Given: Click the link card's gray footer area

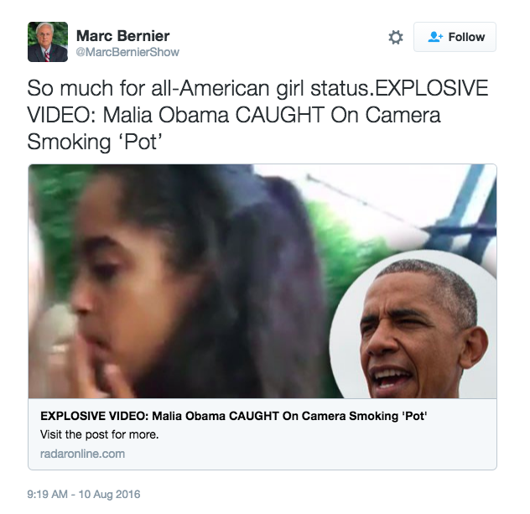Looking at the screenshot, I should point(262,434).
